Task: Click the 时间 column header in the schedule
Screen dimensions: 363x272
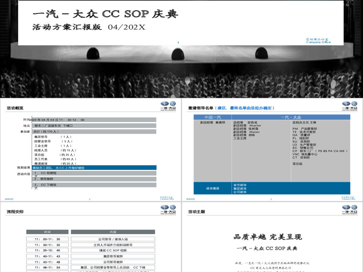Action: 47,232
